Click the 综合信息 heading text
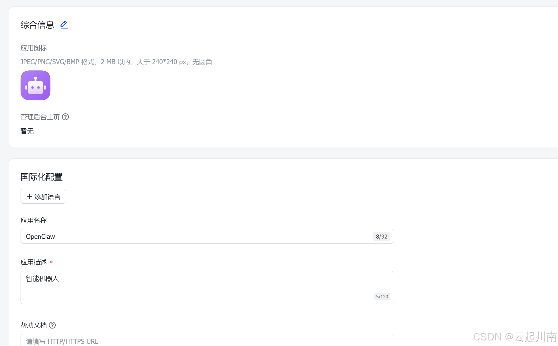The height and width of the screenshot is (346, 558). (37, 25)
